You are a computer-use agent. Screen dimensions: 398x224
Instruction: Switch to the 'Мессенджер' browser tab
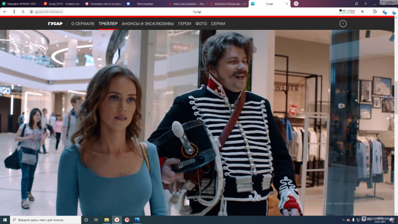tap(144, 3)
